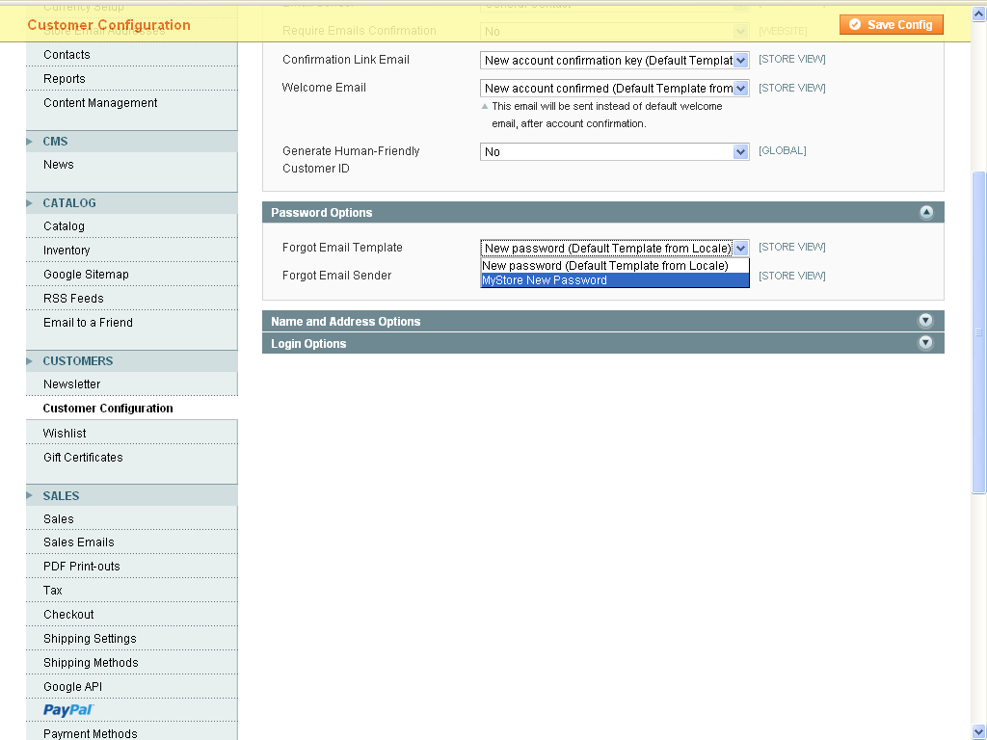Expand Login Options section arrow icon

[925, 343]
